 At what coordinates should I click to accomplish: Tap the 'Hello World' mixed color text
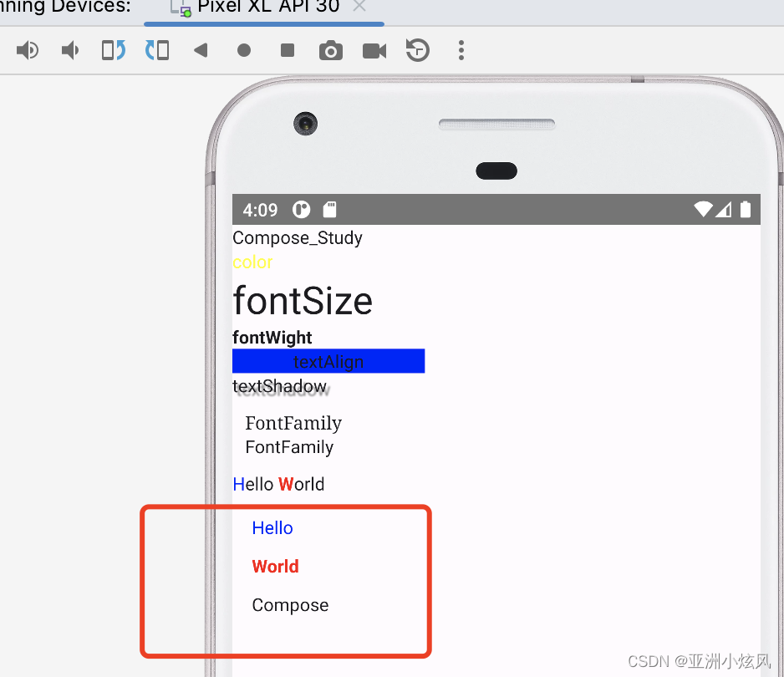pyautogui.click(x=279, y=484)
